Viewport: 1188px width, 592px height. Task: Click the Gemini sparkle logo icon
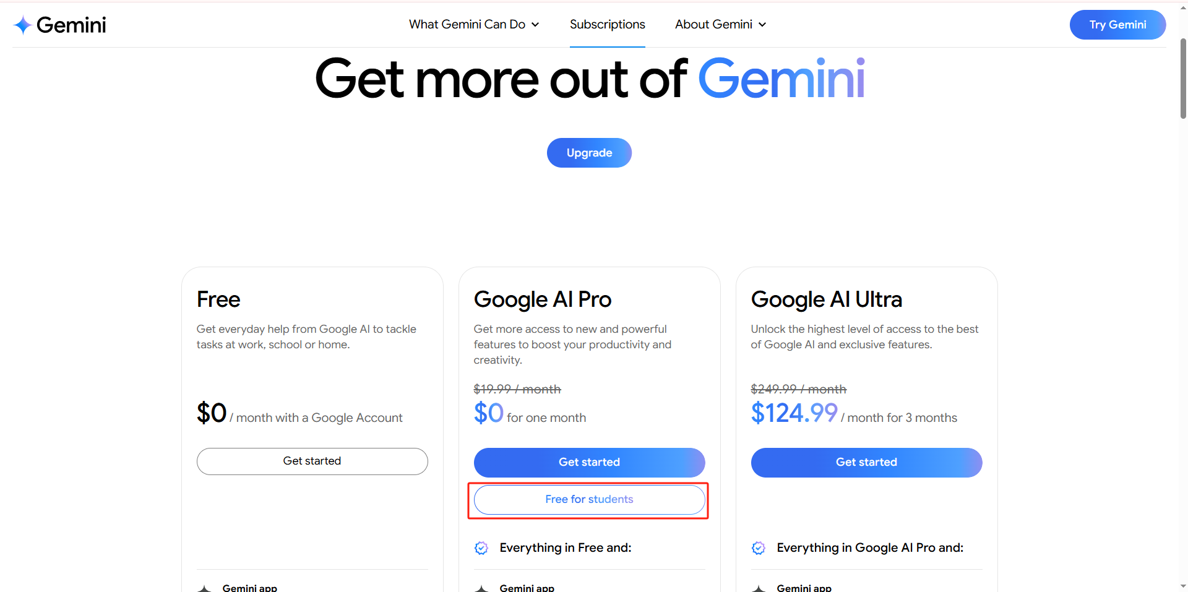23,25
